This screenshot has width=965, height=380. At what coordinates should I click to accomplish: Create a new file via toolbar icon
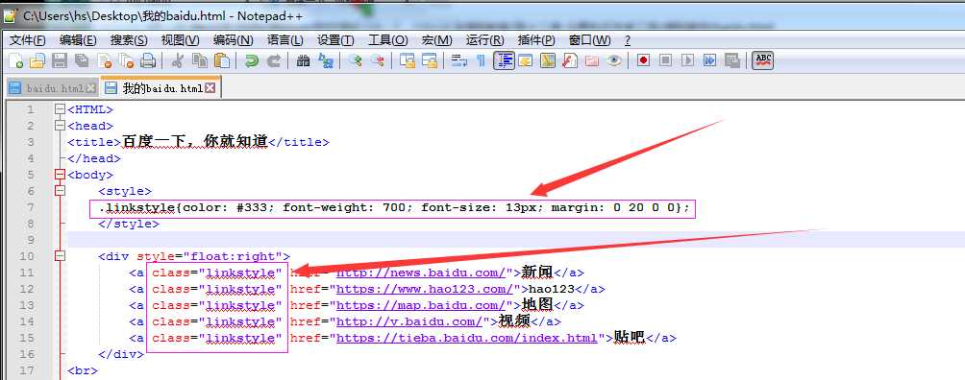click(16, 60)
